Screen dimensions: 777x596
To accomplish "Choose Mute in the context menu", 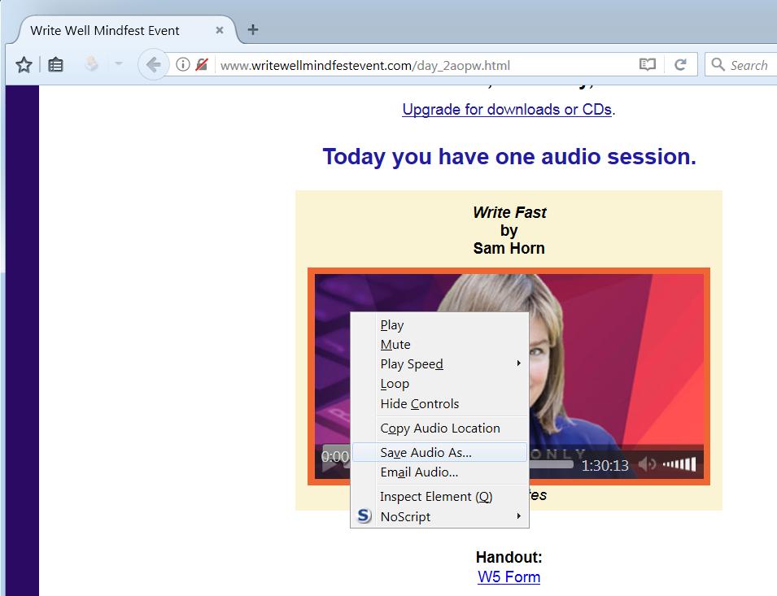I will coord(439,344).
